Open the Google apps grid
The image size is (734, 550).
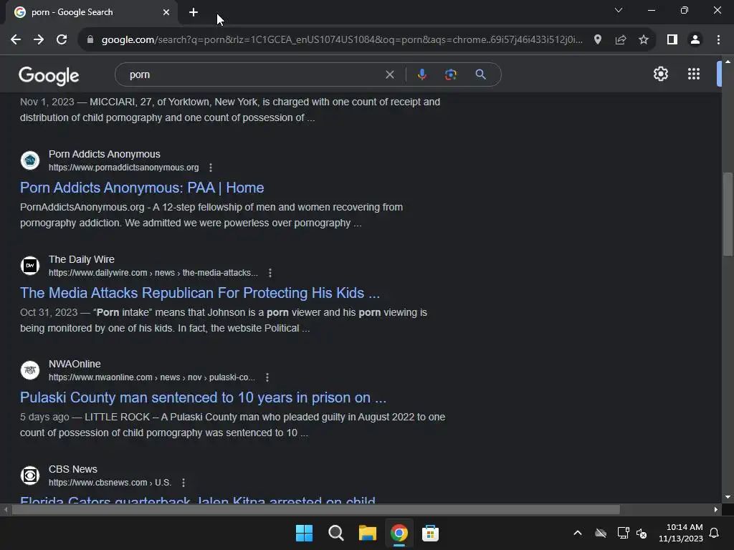[x=694, y=74]
